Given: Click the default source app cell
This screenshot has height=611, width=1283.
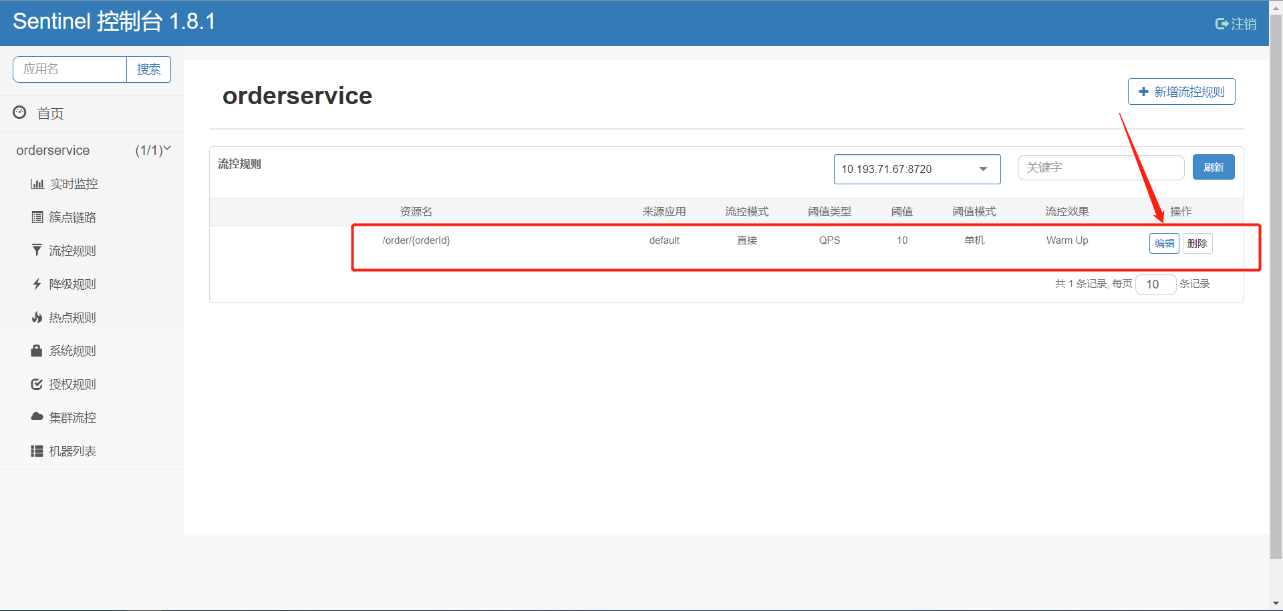Looking at the screenshot, I should [x=664, y=240].
